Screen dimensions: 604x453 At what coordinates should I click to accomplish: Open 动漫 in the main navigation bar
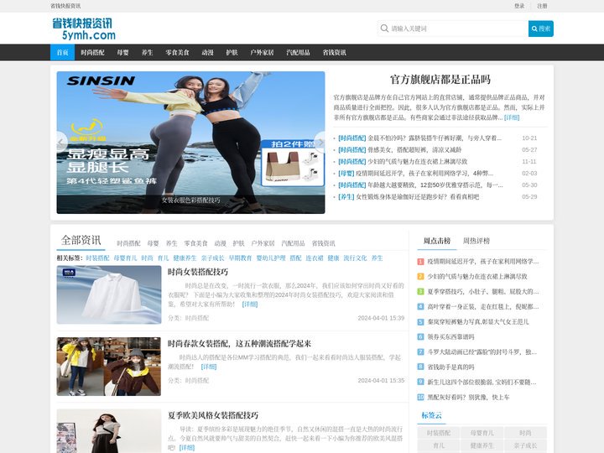click(x=208, y=52)
